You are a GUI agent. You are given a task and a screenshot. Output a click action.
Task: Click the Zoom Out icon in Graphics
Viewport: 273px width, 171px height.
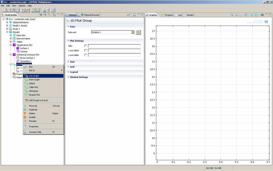(236, 15)
